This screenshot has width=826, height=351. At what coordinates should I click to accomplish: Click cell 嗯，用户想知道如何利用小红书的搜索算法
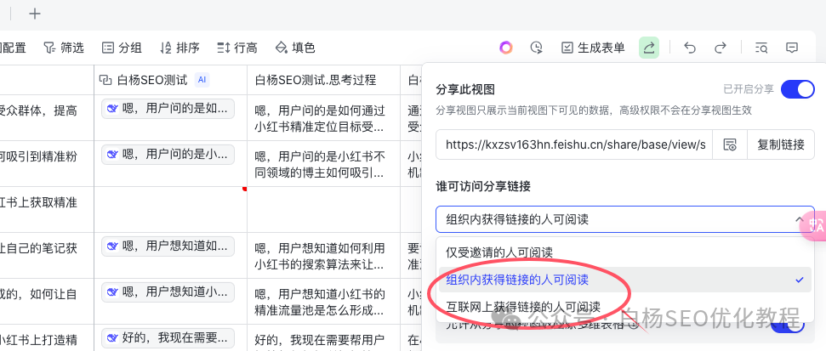(323, 255)
